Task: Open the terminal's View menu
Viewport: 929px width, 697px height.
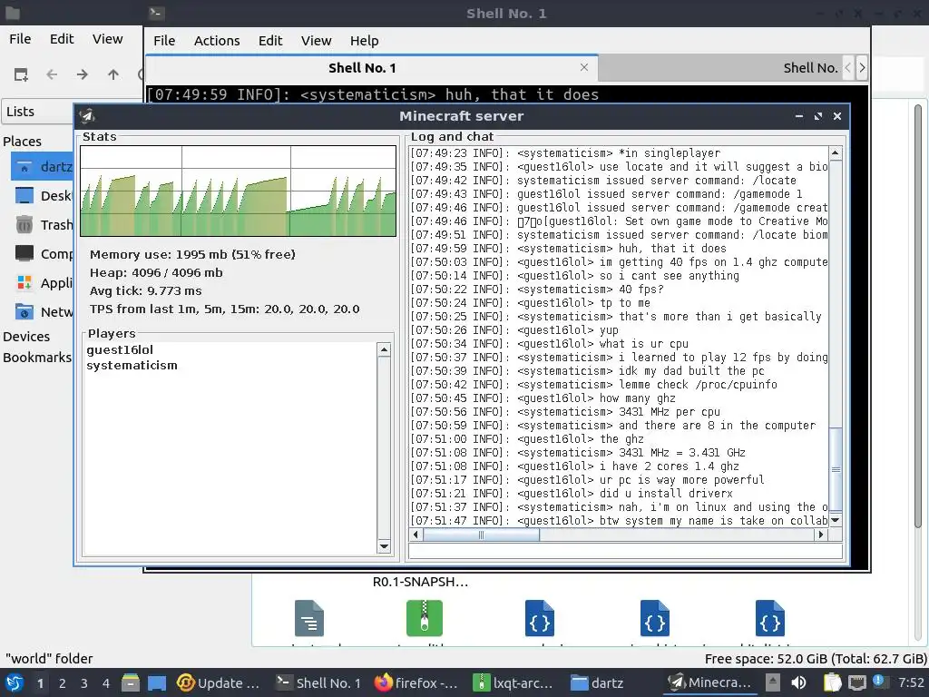Action: [x=316, y=41]
